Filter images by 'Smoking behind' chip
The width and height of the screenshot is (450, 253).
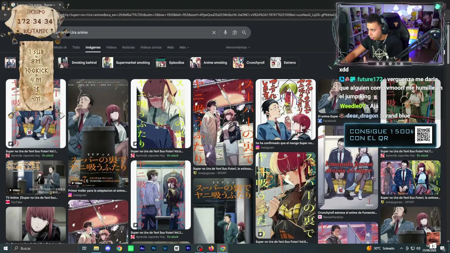tap(78, 63)
